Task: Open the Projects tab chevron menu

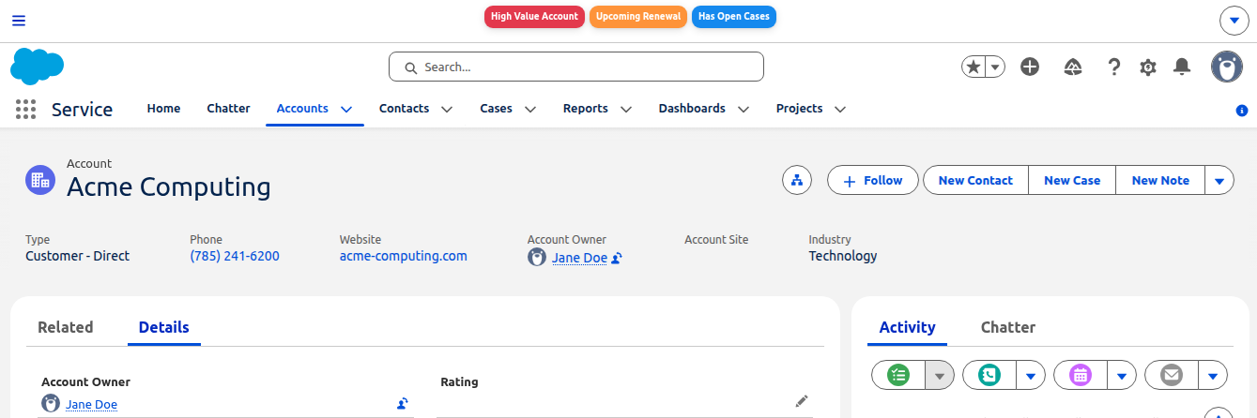Action: [x=840, y=109]
